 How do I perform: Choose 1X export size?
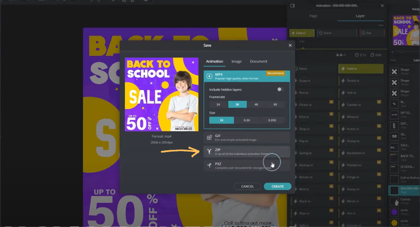point(221,120)
